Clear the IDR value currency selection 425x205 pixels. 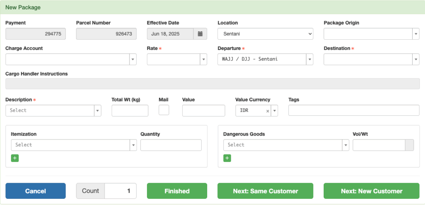click(x=268, y=111)
